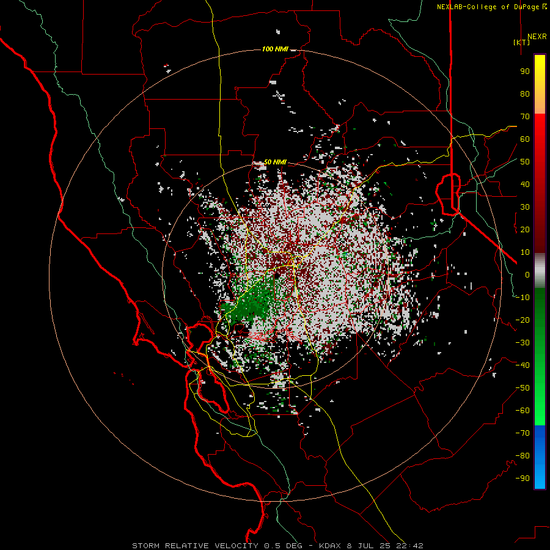Click the NEXLAB-College of DuPage watermark text
Image resolution: width=550 pixels, height=550 pixels.
(491, 7)
